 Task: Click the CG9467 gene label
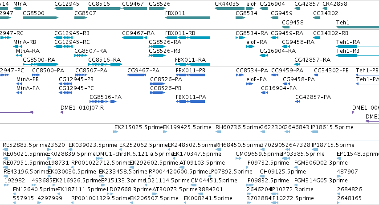133,4
